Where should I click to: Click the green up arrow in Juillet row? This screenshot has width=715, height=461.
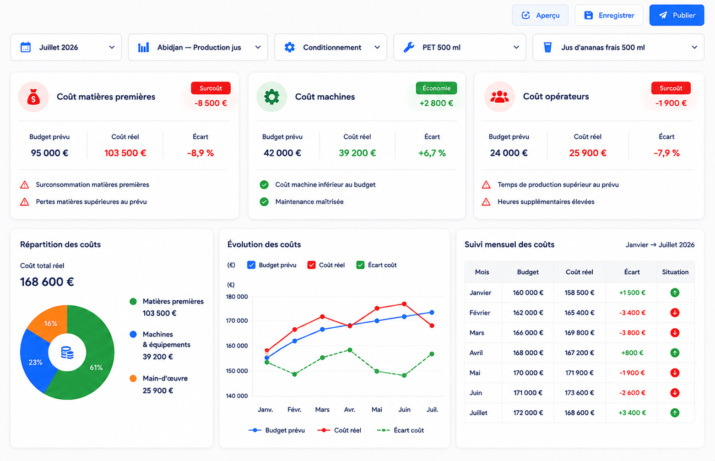(x=675, y=413)
